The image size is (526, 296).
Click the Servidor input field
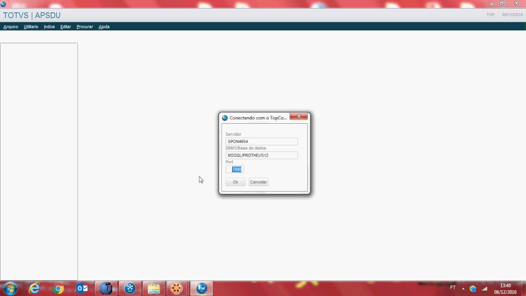262,141
